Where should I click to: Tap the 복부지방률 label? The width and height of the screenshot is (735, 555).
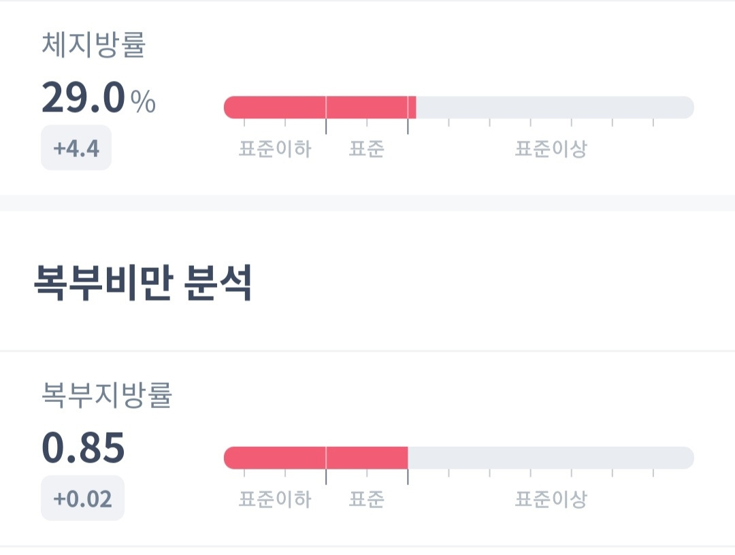pyautogui.click(x=107, y=395)
